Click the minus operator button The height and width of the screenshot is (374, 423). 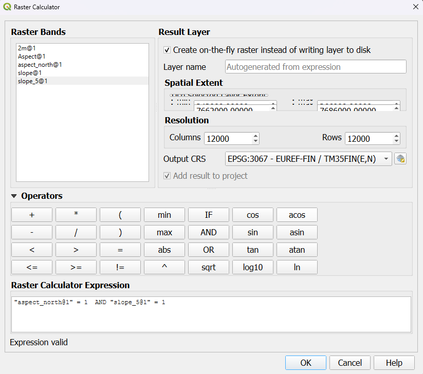coord(32,232)
